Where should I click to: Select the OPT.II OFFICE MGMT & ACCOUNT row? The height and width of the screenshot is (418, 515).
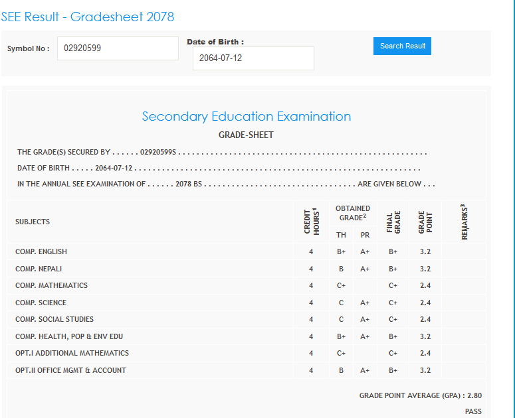(71, 370)
